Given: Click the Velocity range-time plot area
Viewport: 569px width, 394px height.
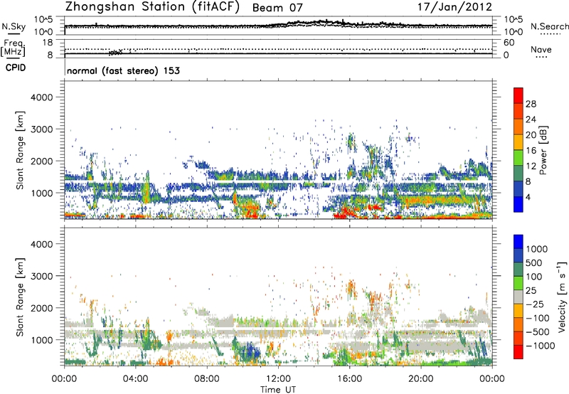Looking at the screenshot, I should click(x=278, y=297).
